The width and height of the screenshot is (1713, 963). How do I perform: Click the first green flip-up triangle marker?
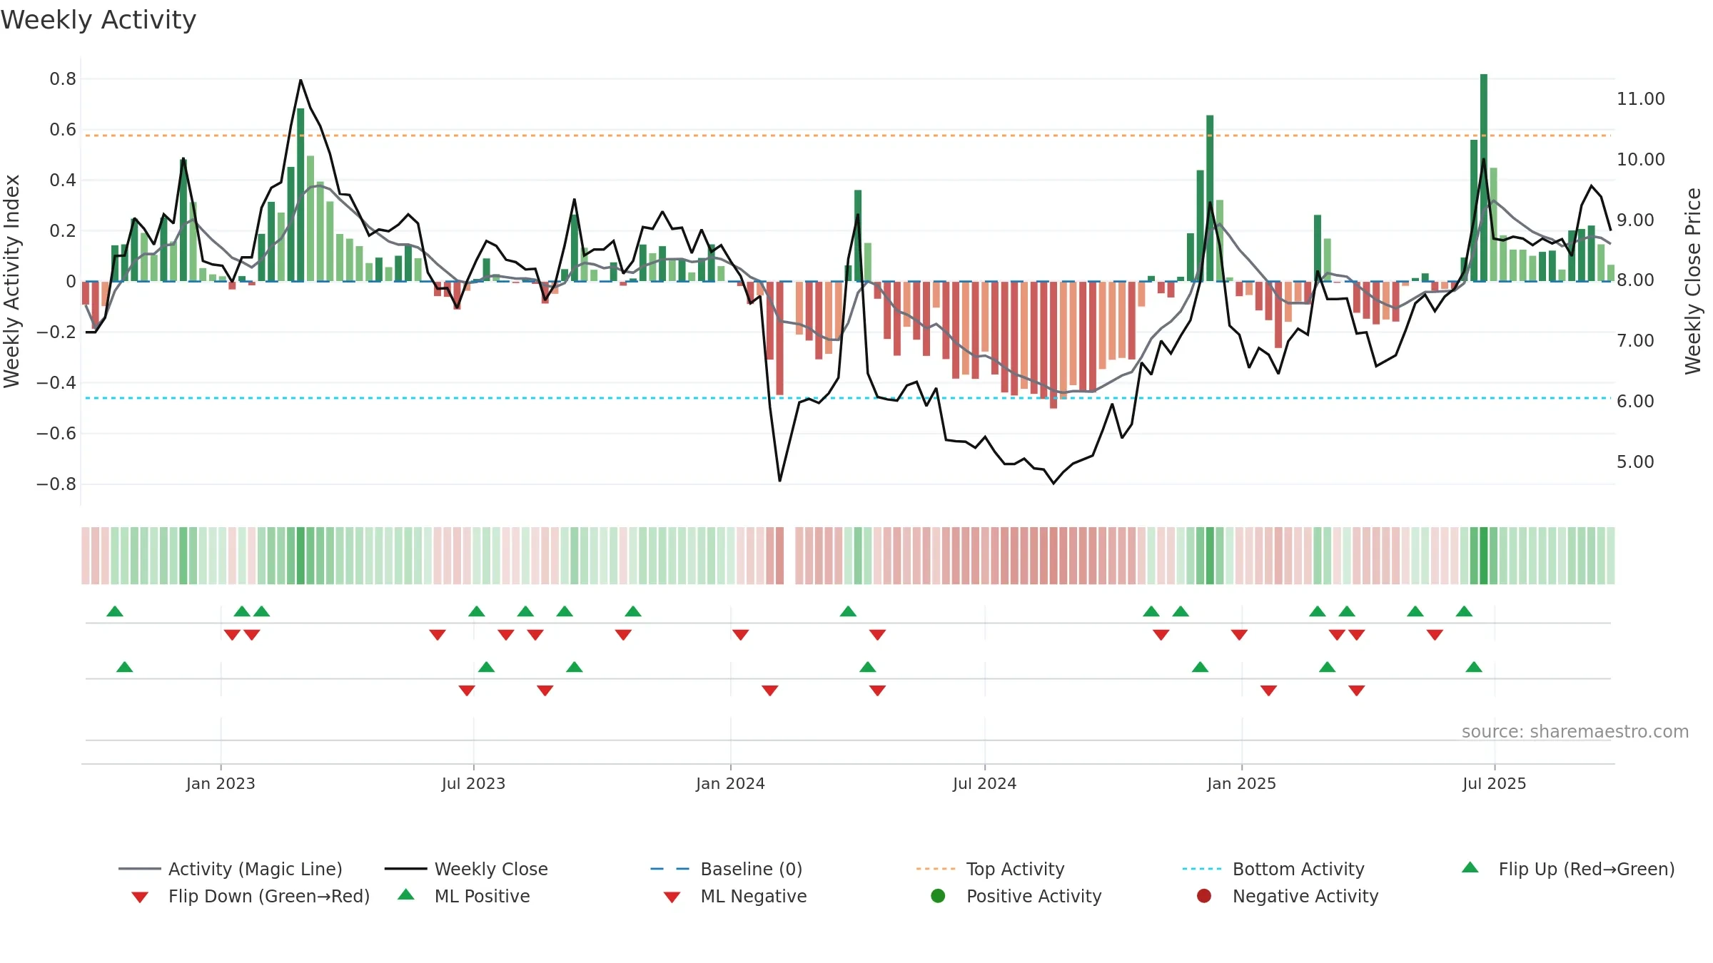click(115, 611)
